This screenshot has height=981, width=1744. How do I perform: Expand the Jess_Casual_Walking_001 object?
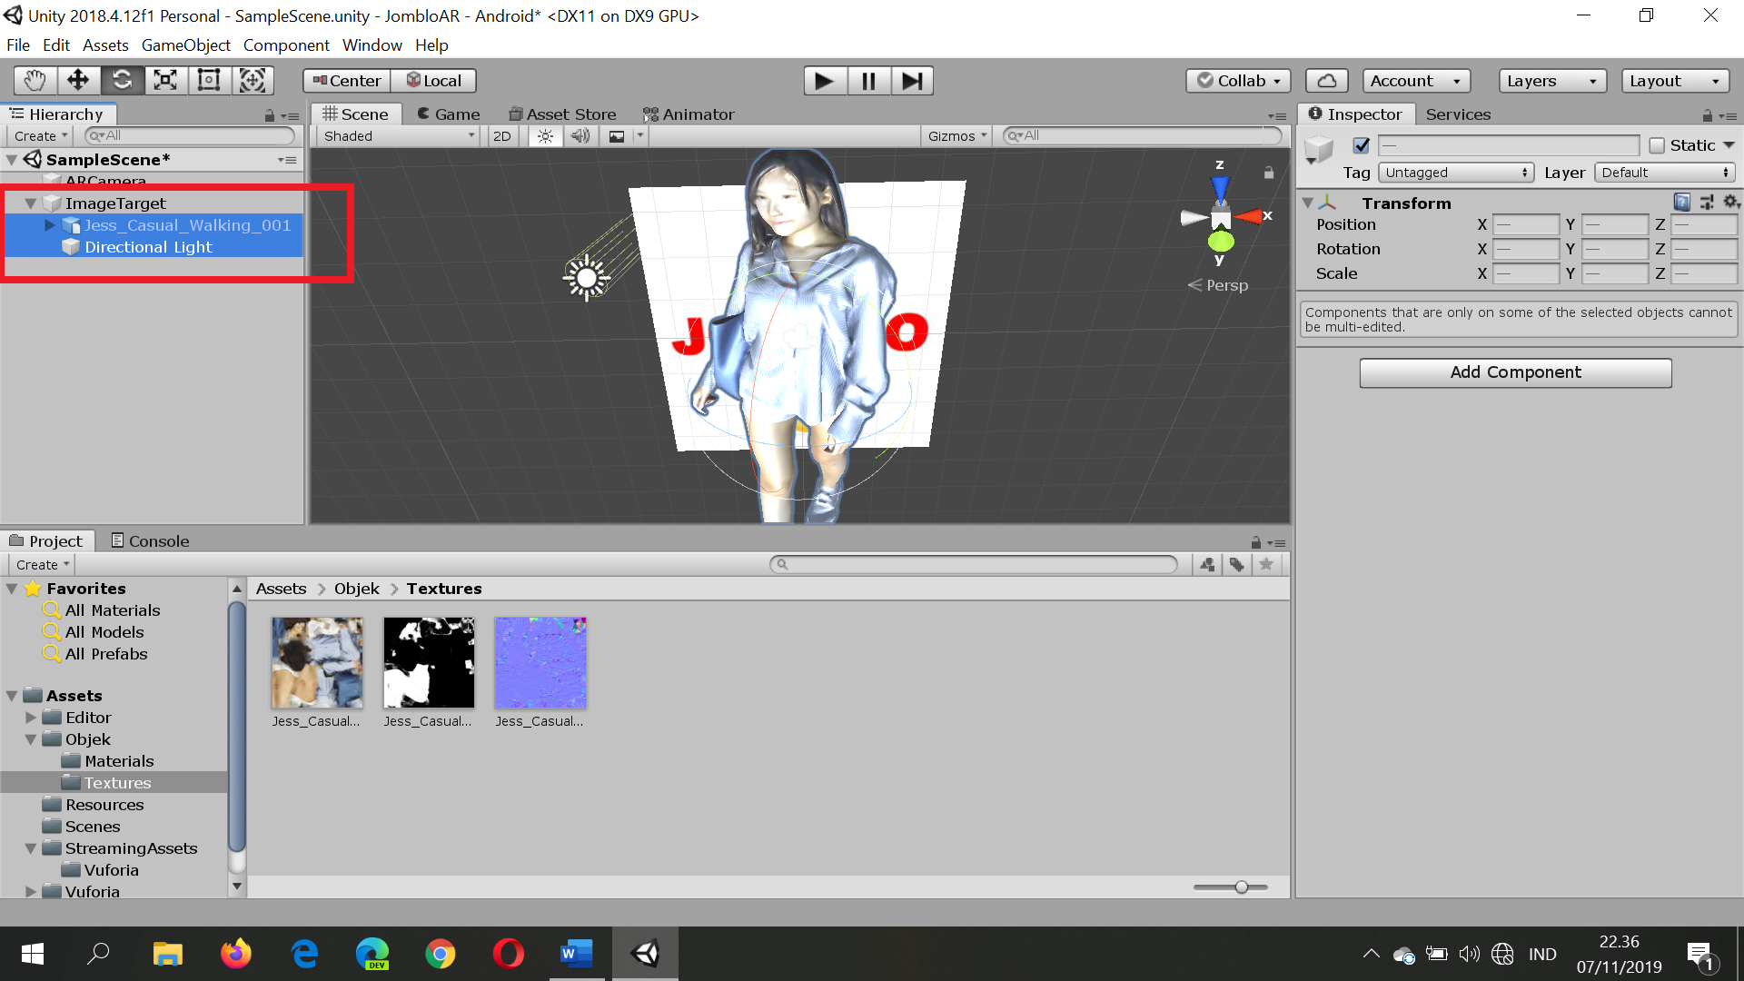click(50, 225)
